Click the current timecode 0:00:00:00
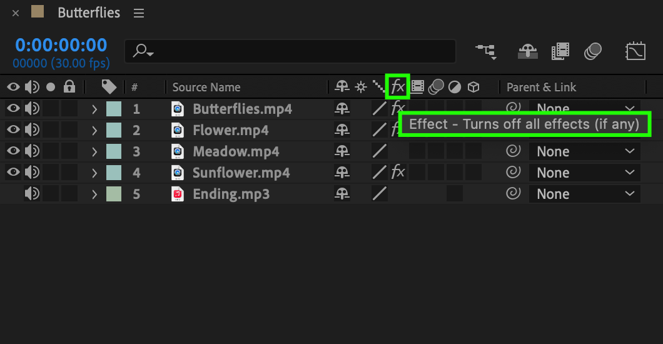Image resolution: width=663 pixels, height=344 pixels. [61, 45]
